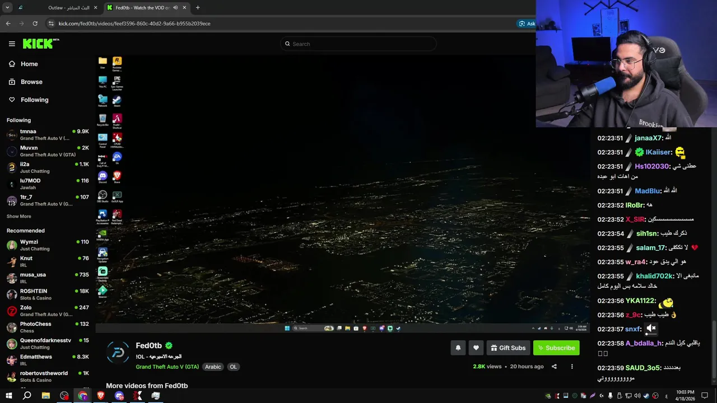Expand Show More followed channels
Image resolution: width=717 pixels, height=403 pixels.
(x=19, y=216)
